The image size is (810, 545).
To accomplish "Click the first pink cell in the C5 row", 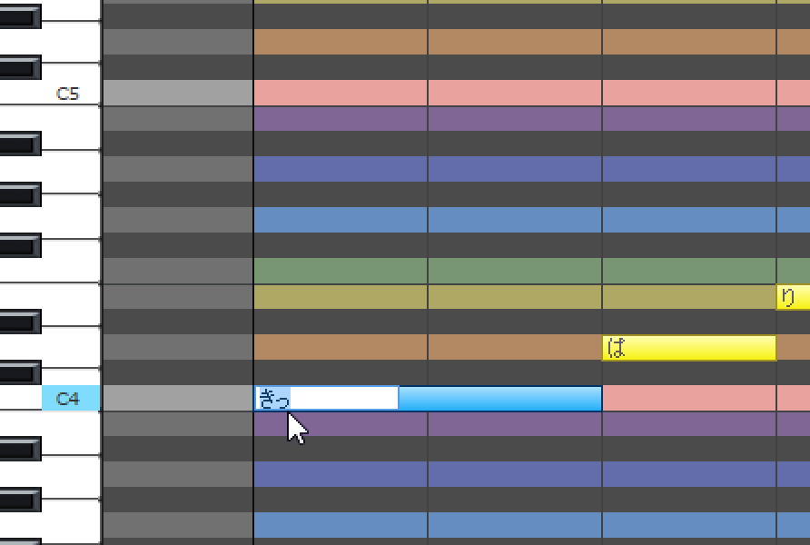I will [341, 93].
